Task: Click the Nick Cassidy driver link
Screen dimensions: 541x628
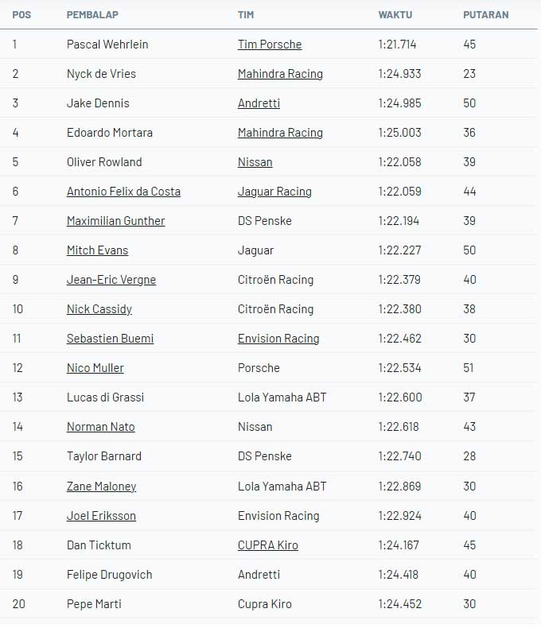Action: [x=99, y=309]
